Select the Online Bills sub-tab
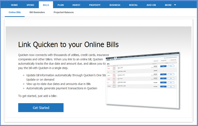This screenshot has width=198, height=126. tap(15, 12)
